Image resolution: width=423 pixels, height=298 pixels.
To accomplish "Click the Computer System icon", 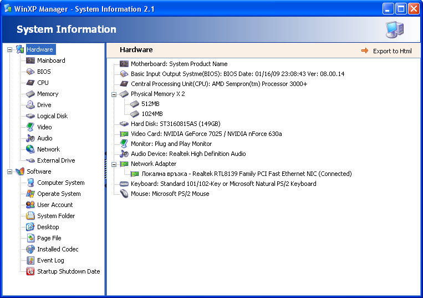I will [30, 183].
